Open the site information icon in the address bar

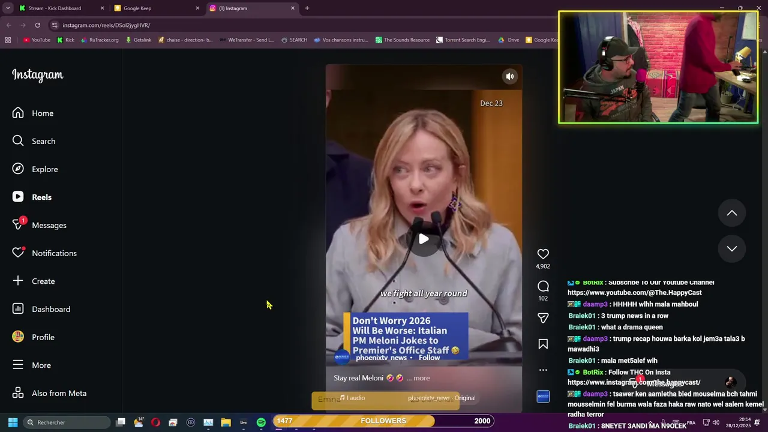coord(55,25)
